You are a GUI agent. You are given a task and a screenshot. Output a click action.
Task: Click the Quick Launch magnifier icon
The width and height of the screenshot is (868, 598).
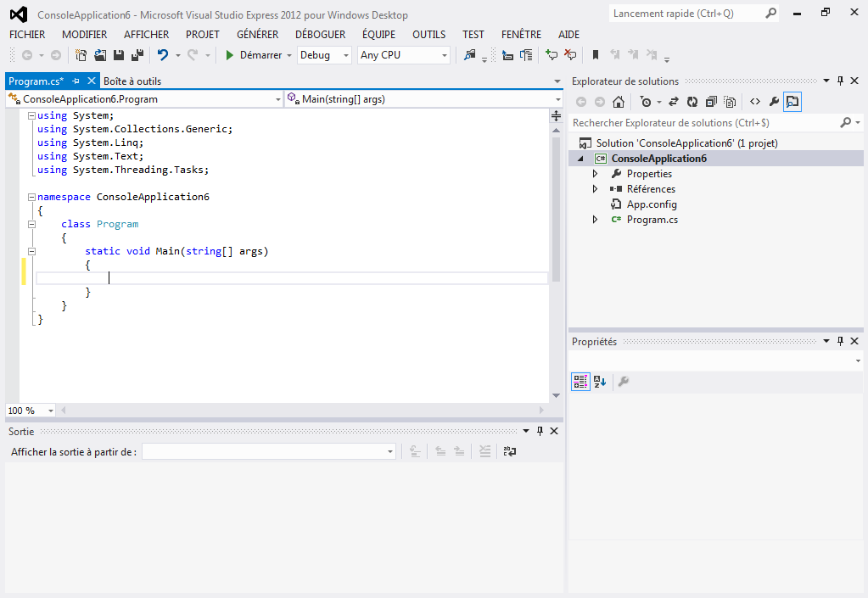click(770, 14)
